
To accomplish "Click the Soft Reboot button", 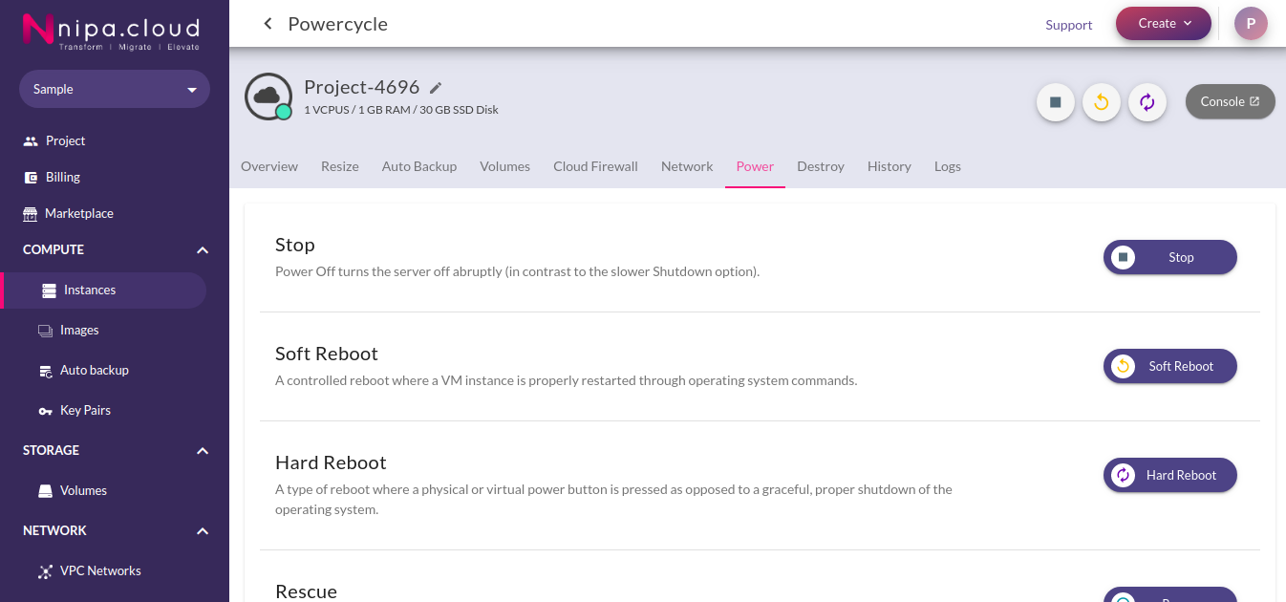I will click(1170, 366).
